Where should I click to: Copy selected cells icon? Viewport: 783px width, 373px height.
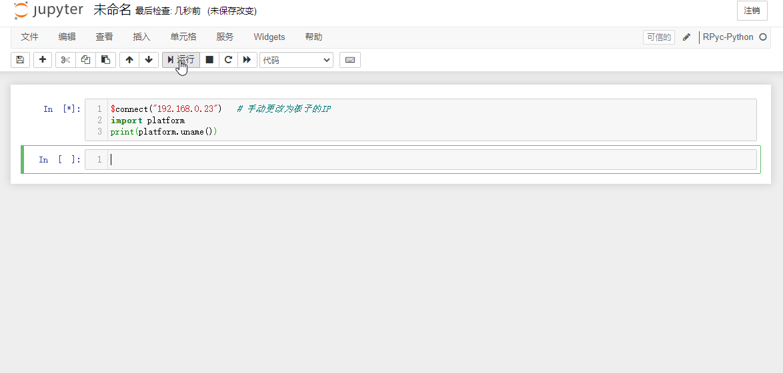tap(85, 60)
